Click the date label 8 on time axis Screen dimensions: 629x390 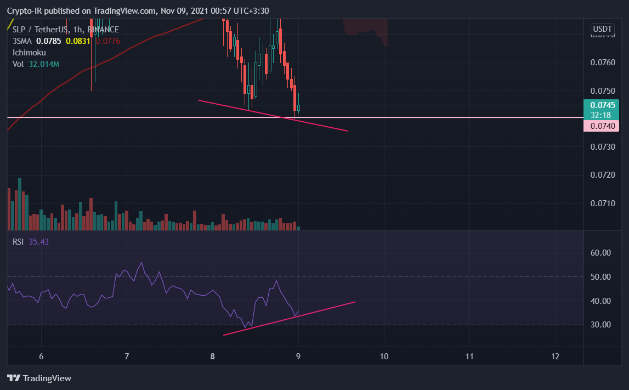[x=213, y=357]
